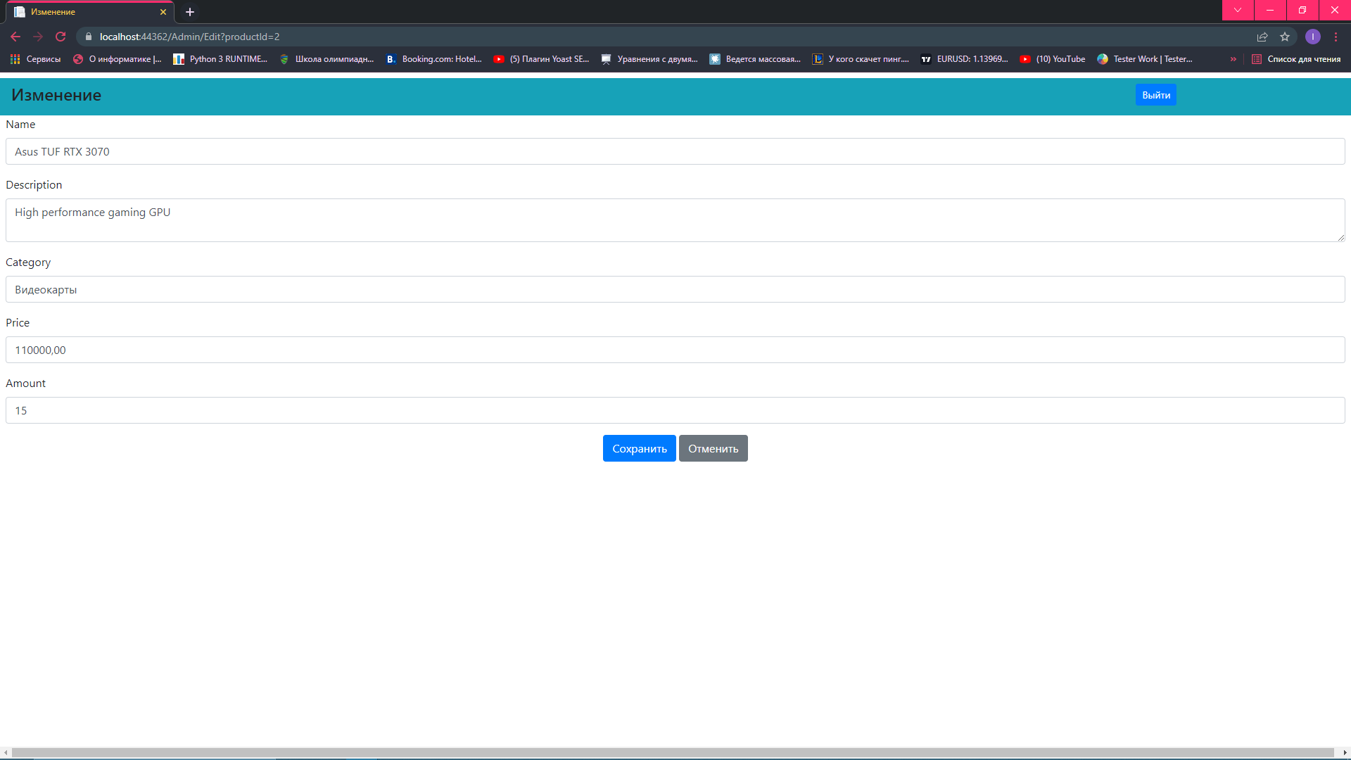Viewport: 1351px width, 760px height.
Task: Open Список для чтения
Action: pyautogui.click(x=1298, y=59)
